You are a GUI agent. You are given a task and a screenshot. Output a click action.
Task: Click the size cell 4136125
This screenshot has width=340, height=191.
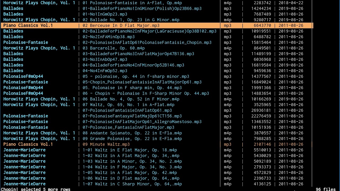point(262,184)
